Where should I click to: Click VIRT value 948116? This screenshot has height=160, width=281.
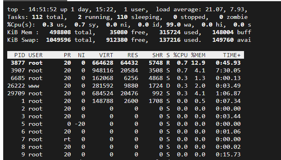pyautogui.click(x=103, y=70)
